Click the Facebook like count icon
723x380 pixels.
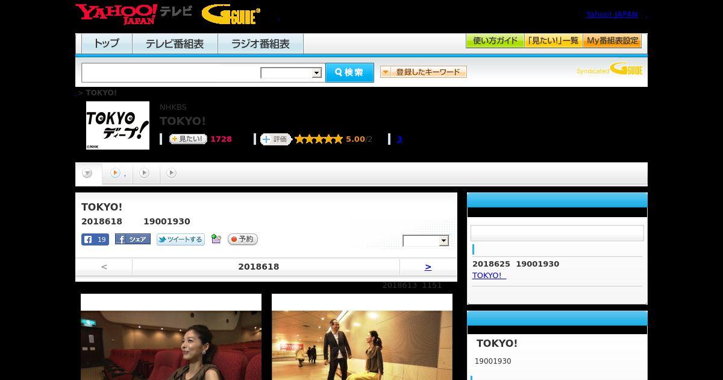click(95, 239)
